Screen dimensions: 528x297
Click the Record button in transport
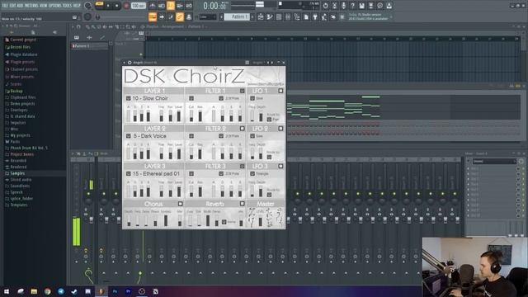126,6
